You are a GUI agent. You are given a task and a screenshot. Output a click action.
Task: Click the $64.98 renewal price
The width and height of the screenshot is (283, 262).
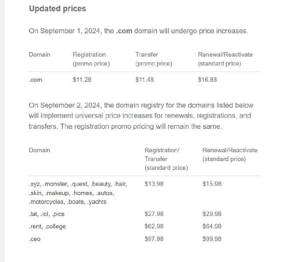(x=212, y=226)
